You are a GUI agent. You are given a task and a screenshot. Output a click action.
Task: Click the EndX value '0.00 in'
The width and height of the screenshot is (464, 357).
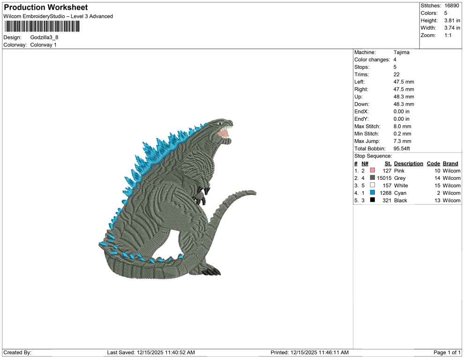coord(402,112)
